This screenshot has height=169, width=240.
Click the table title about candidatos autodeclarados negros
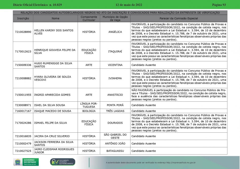pyautogui.click(x=120, y=13)
